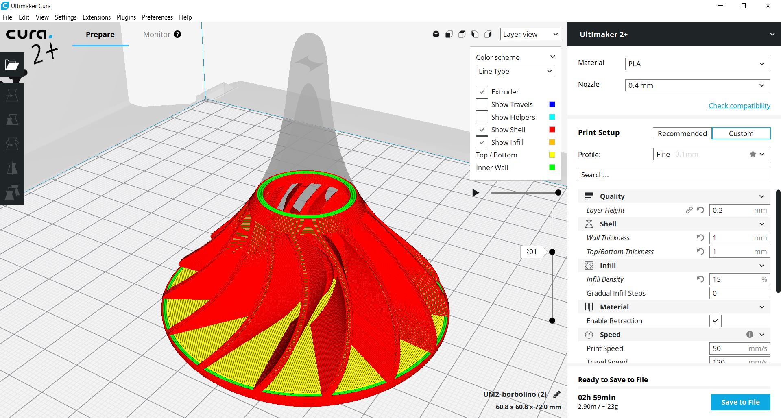Image resolution: width=781 pixels, height=418 pixels.
Task: Edit the job name with pencil icon
Action: point(557,394)
